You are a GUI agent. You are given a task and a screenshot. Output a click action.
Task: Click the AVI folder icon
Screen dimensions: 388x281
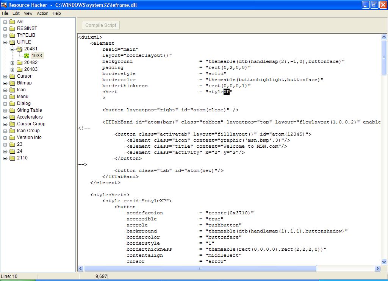[x=12, y=22]
